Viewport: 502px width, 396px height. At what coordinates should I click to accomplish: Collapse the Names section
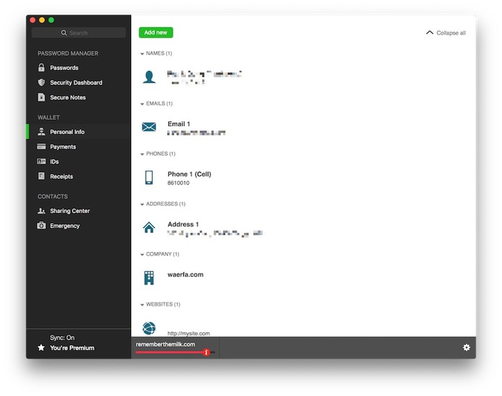(x=142, y=54)
